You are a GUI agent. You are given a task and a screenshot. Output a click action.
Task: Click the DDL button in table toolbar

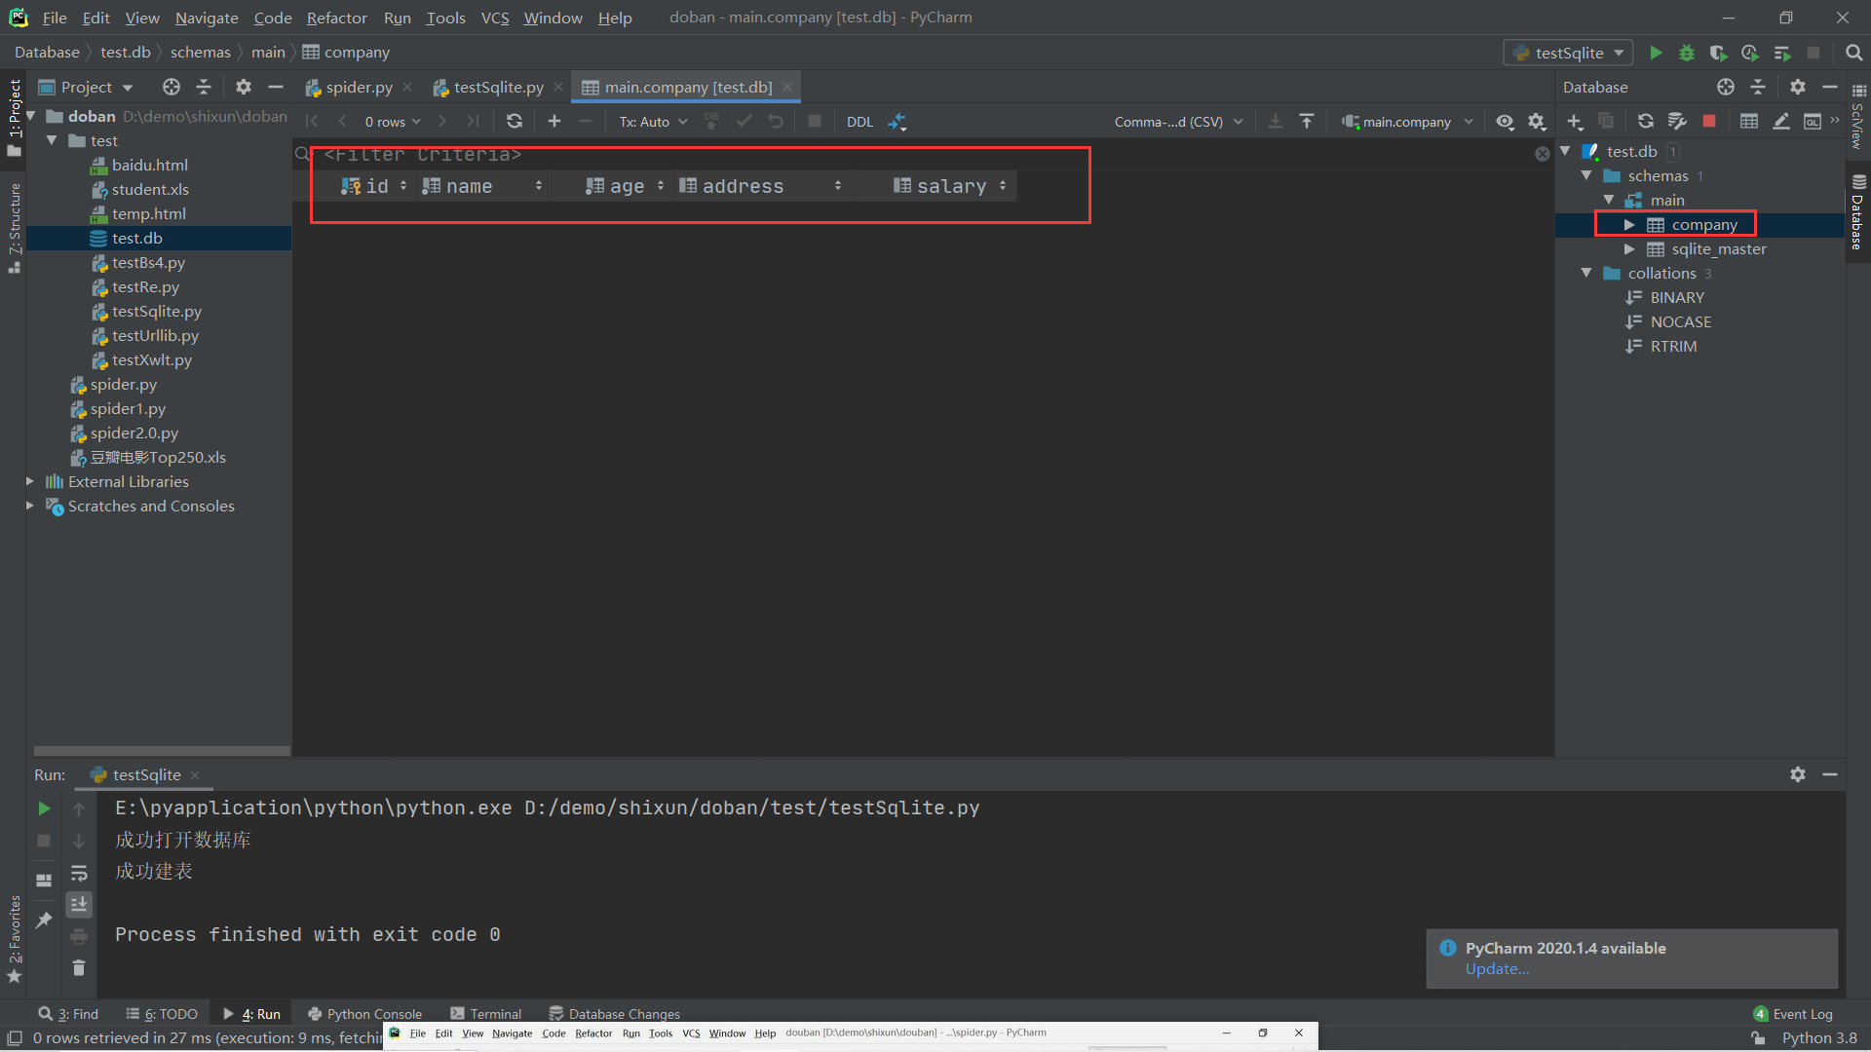click(x=859, y=122)
